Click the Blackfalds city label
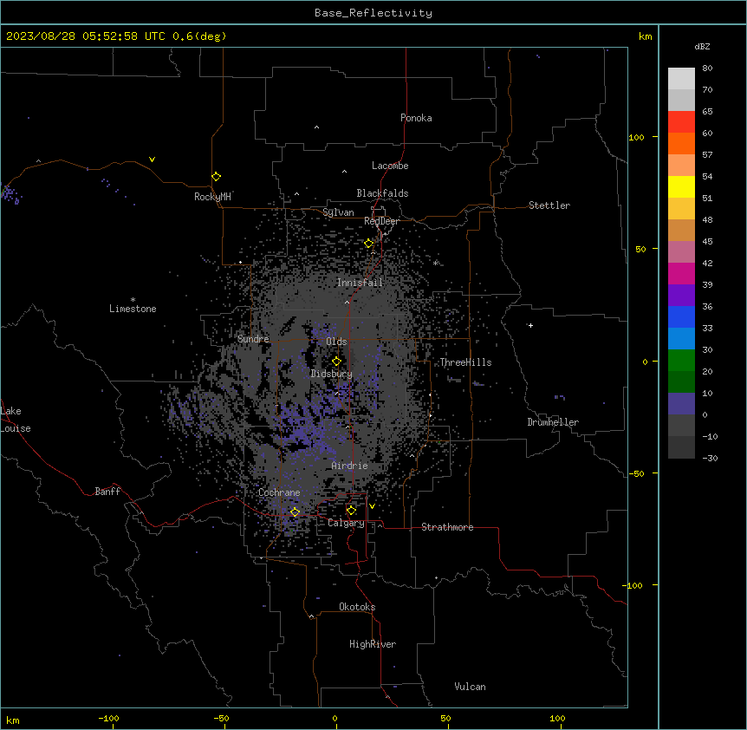This screenshot has width=747, height=730. [x=382, y=193]
